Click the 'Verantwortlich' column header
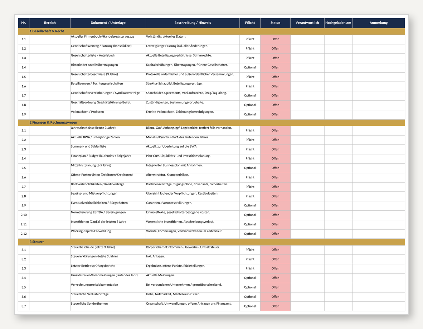The width and height of the screenshot is (423, 329). [x=307, y=23]
